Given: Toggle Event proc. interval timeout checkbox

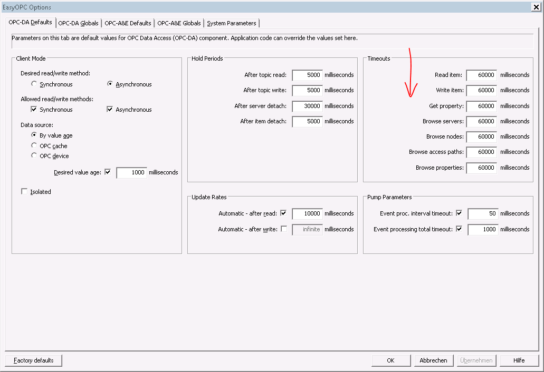Looking at the screenshot, I should point(459,213).
